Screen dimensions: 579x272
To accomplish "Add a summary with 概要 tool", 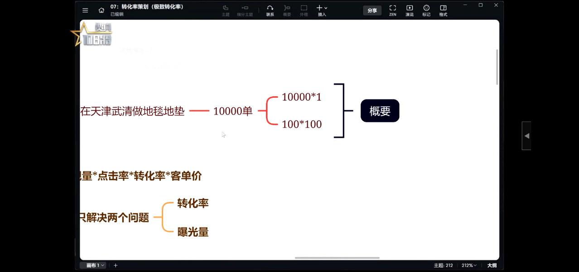I will point(287,10).
